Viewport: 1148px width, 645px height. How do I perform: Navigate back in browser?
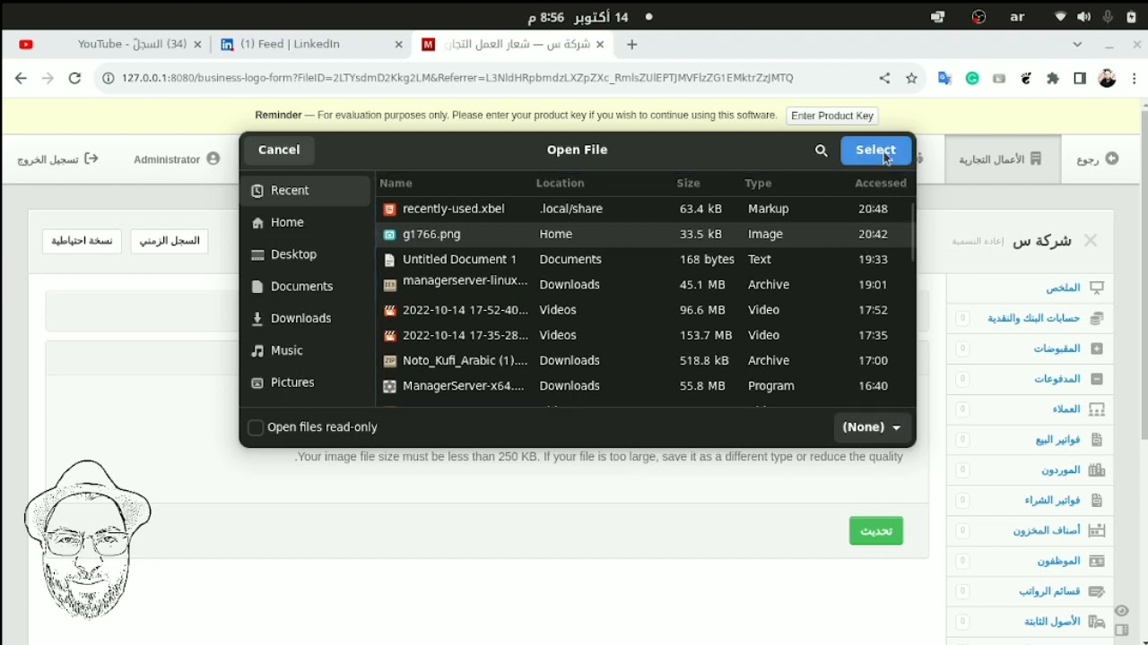(x=21, y=78)
